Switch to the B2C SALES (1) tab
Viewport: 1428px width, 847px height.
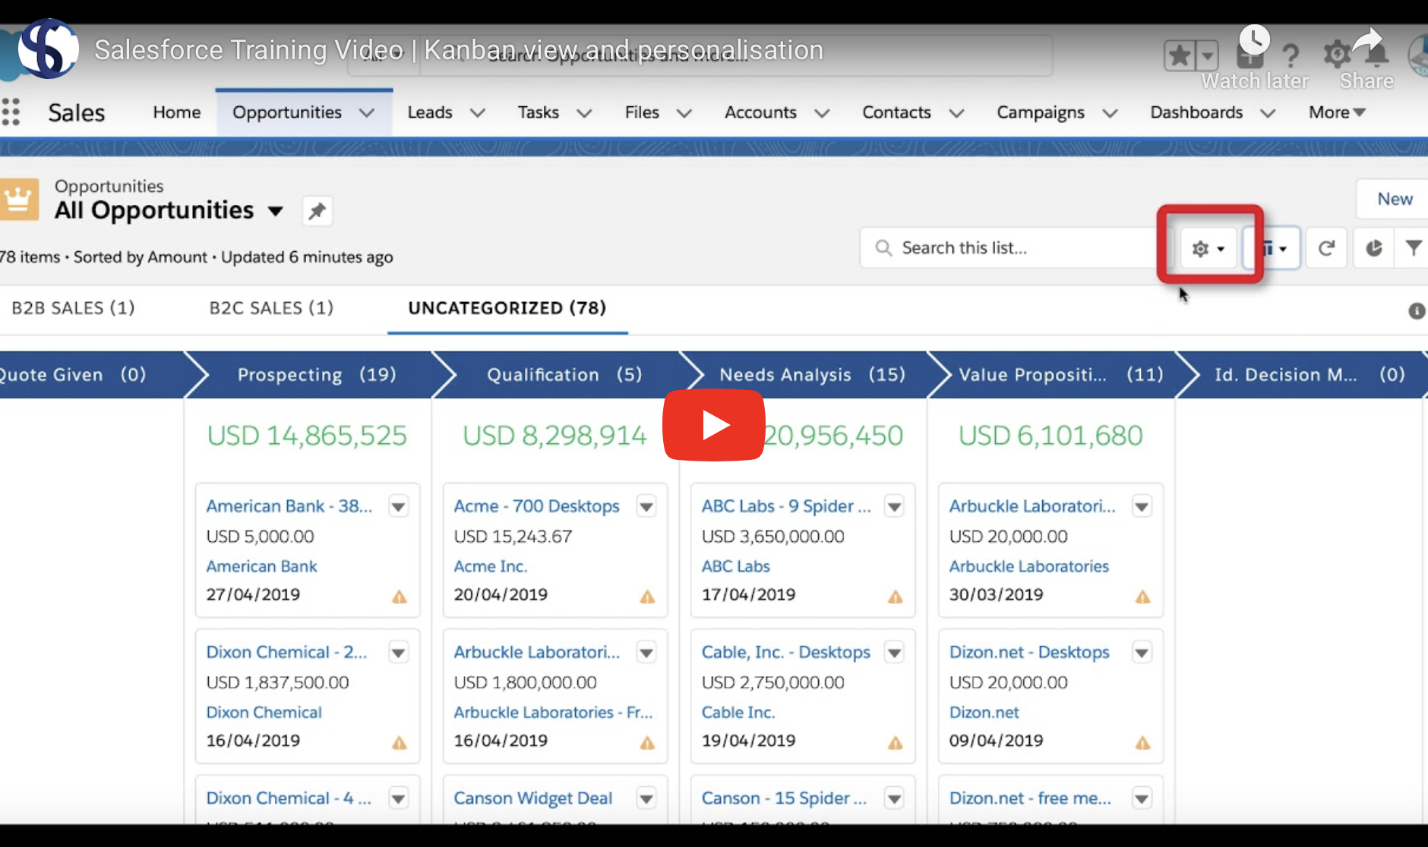pos(271,308)
